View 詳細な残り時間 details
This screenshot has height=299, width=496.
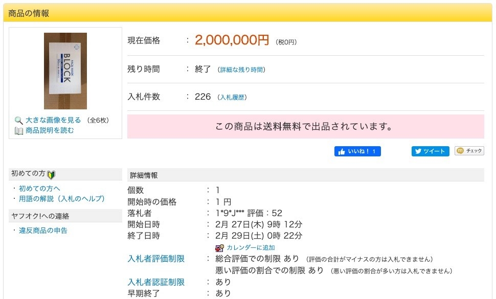242,70
